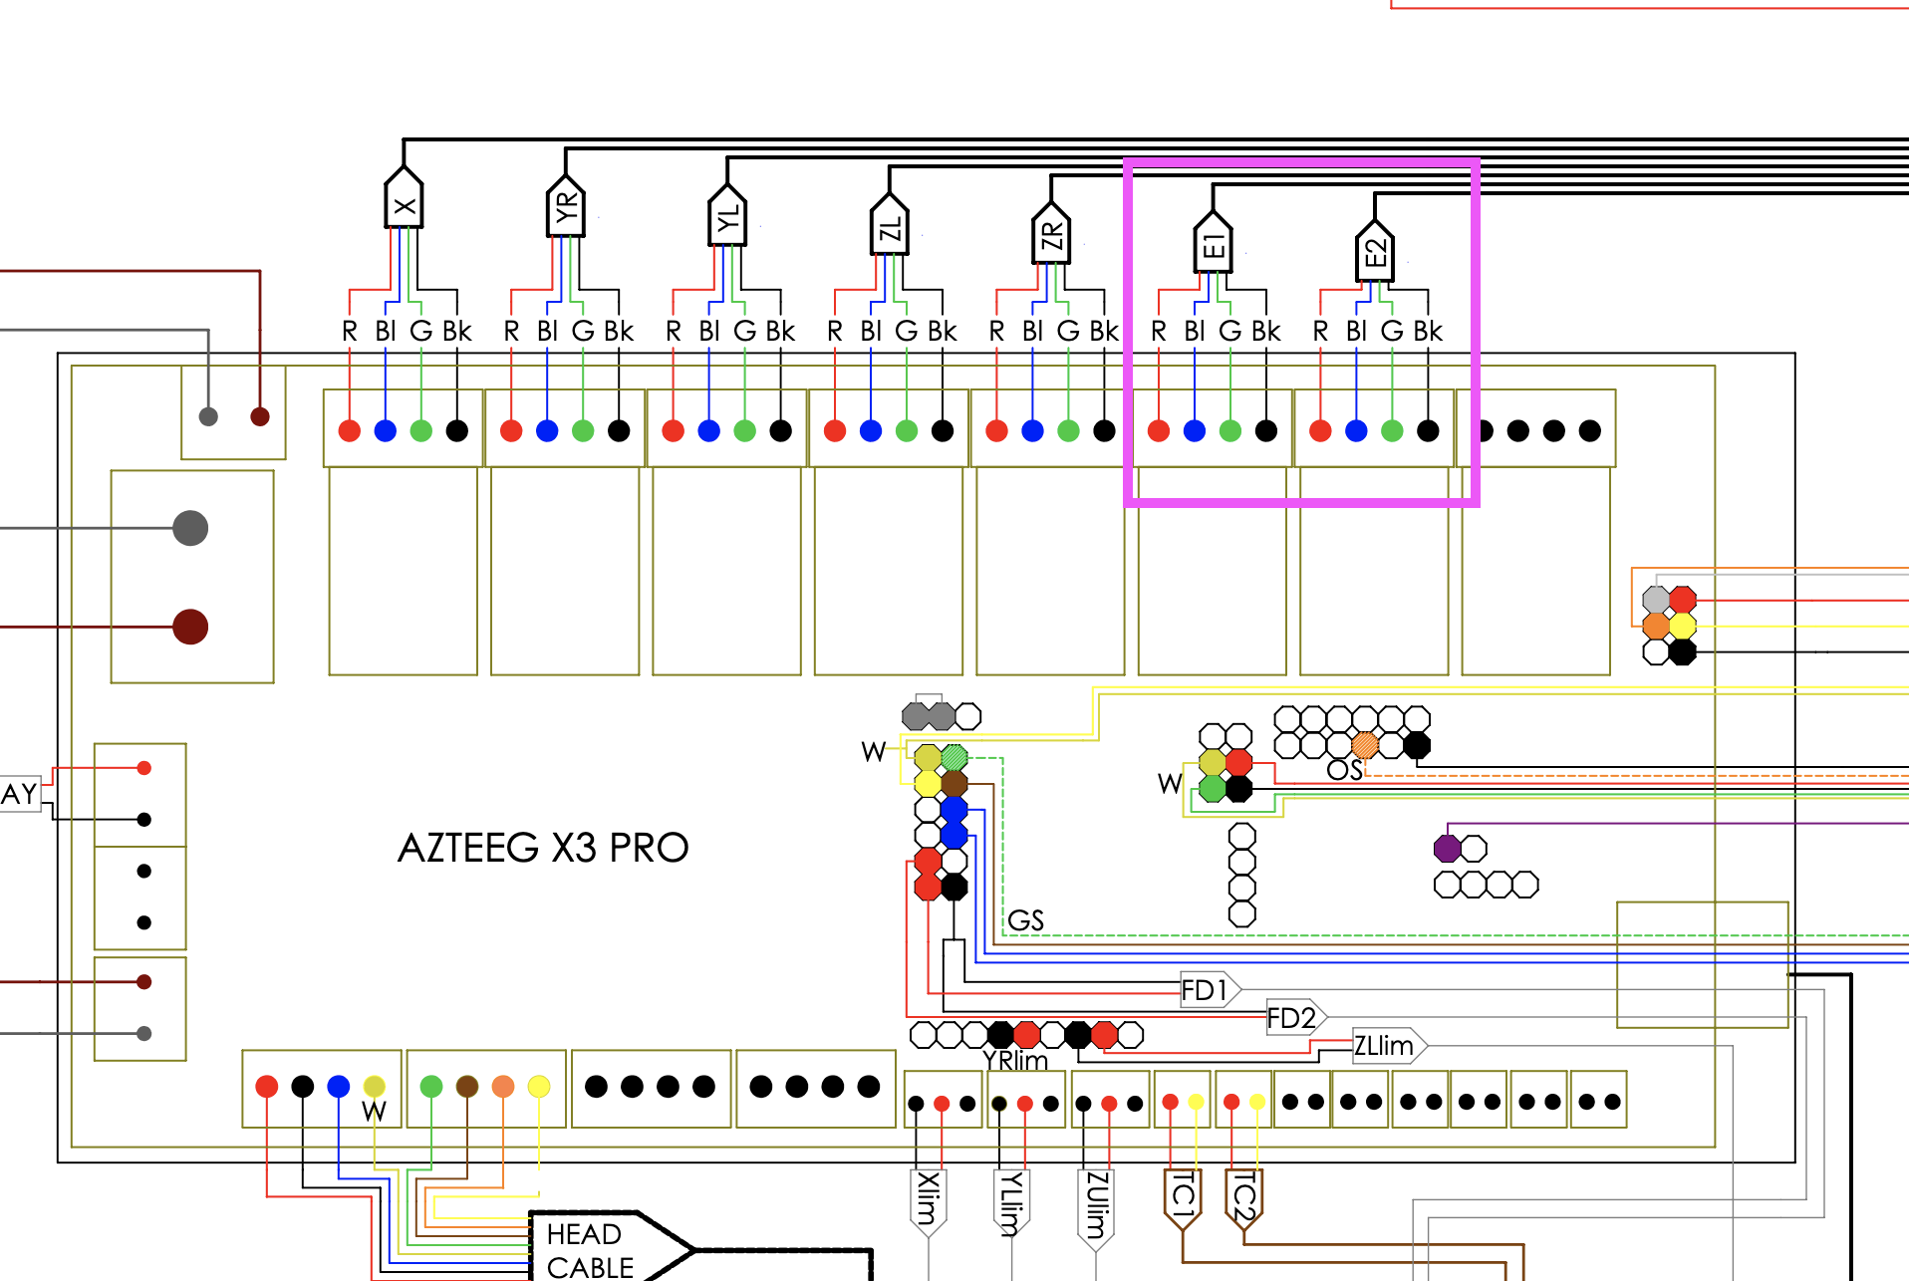Click the large dark red power terminal circle
Image resolution: width=1909 pixels, height=1281 pixels.
pyautogui.click(x=190, y=627)
